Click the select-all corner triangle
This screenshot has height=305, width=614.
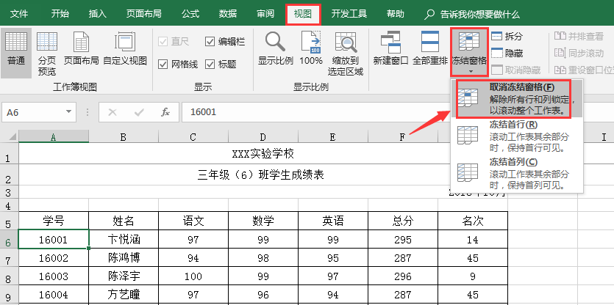(12, 136)
